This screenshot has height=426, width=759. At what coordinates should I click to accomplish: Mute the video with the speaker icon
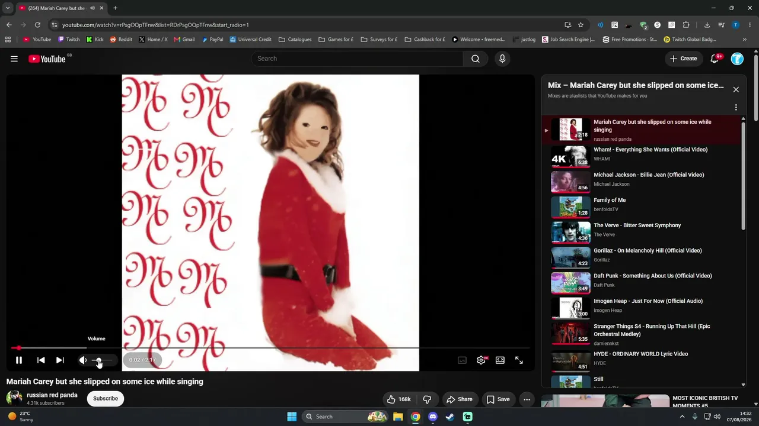tap(83, 360)
